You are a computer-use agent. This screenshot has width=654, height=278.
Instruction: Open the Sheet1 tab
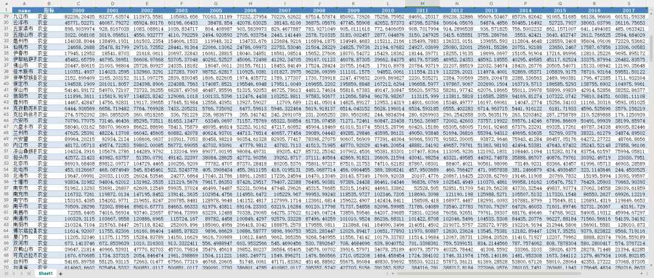pos(45,274)
